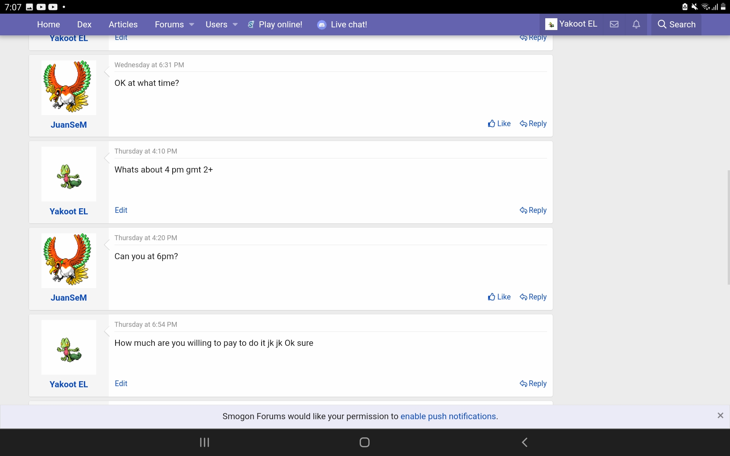Screen dimensions: 730x456
Task: Click the mail envelope icon
Action: tap(614, 24)
